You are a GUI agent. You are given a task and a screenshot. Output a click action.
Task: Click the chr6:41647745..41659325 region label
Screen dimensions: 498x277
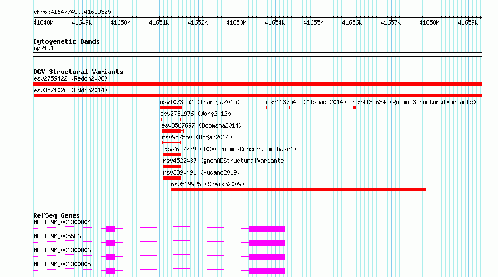coord(72,12)
